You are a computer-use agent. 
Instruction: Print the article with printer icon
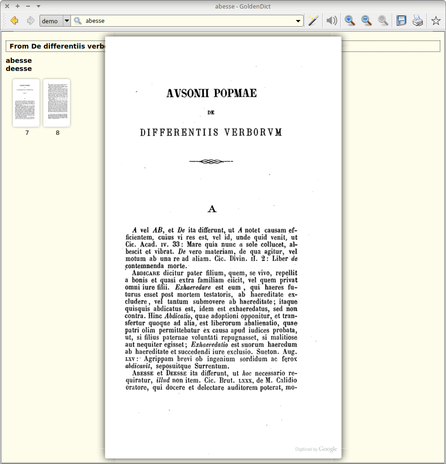[x=417, y=20]
